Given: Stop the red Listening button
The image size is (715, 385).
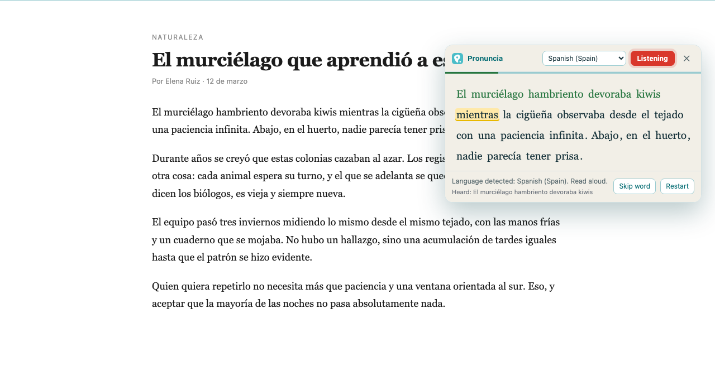Looking at the screenshot, I should click(652, 59).
